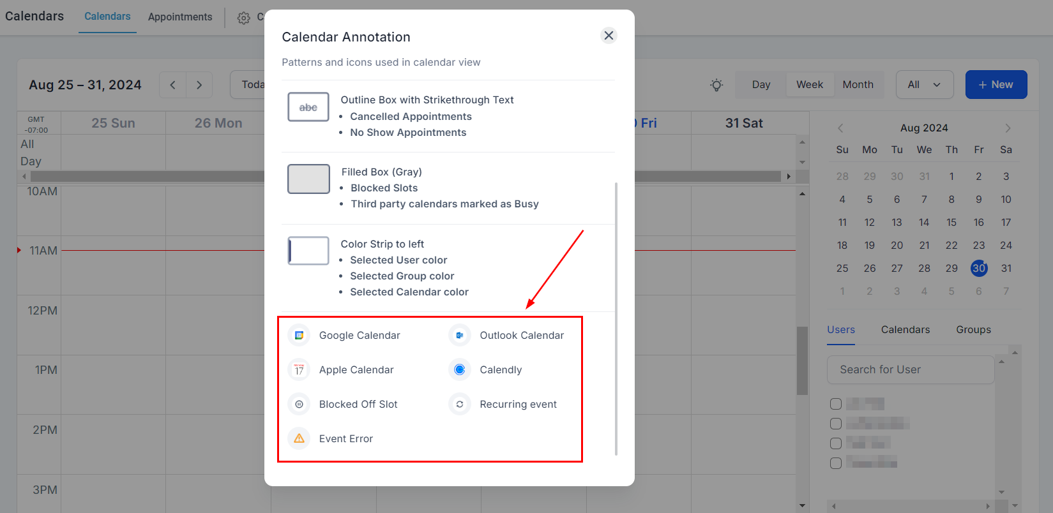Click the Blocked Off Slot icon
Screen dimensions: 1053x513
pos(299,405)
